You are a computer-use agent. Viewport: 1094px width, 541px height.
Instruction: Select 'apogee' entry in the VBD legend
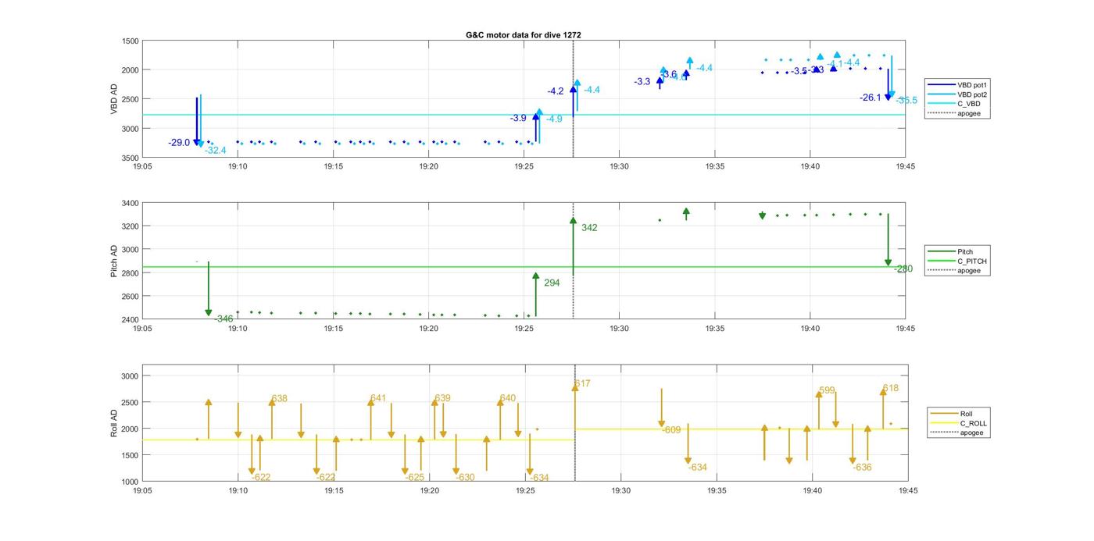[955, 113]
